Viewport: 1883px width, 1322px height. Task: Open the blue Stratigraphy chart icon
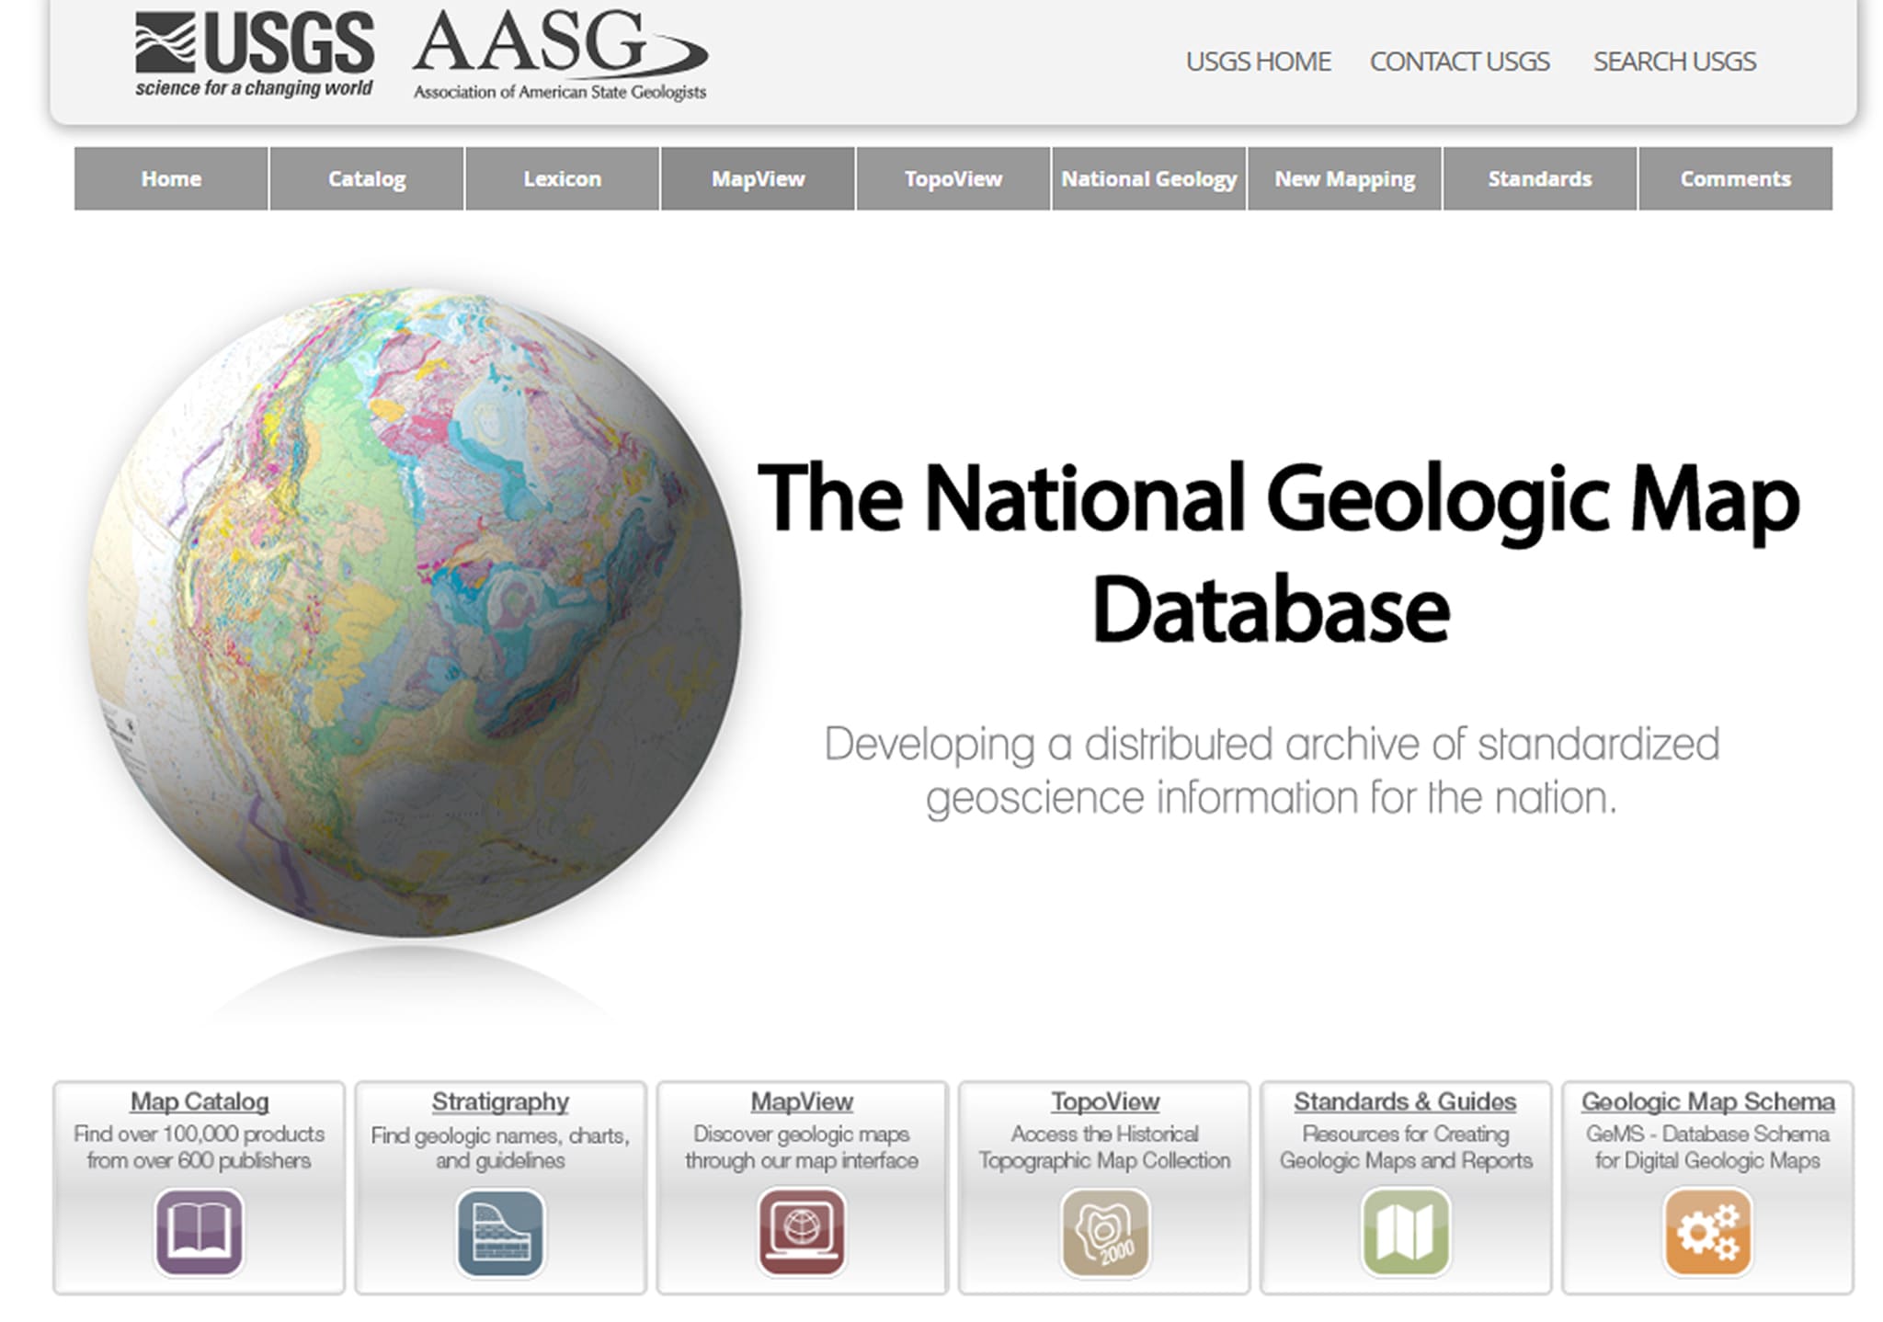pyautogui.click(x=500, y=1232)
